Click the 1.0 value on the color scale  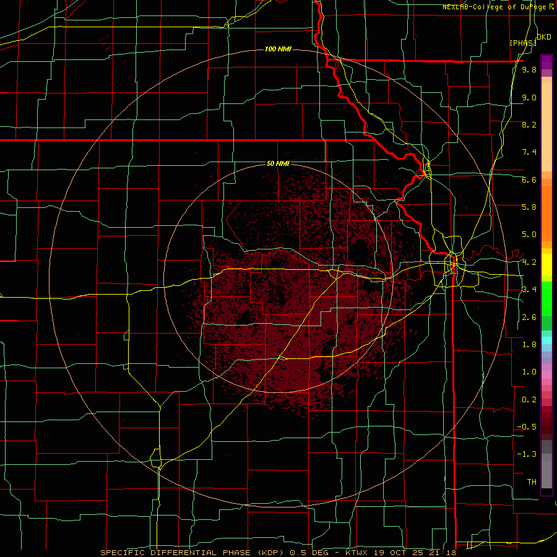529,372
